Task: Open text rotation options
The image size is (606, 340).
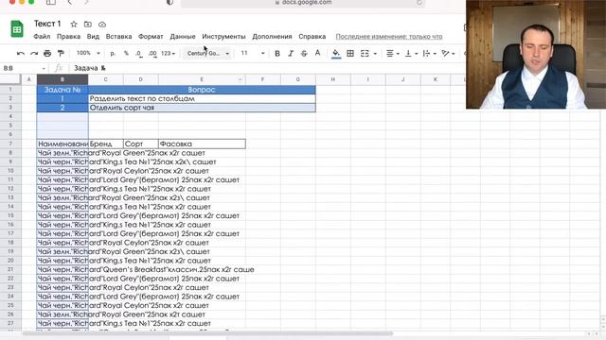Action: [448, 54]
